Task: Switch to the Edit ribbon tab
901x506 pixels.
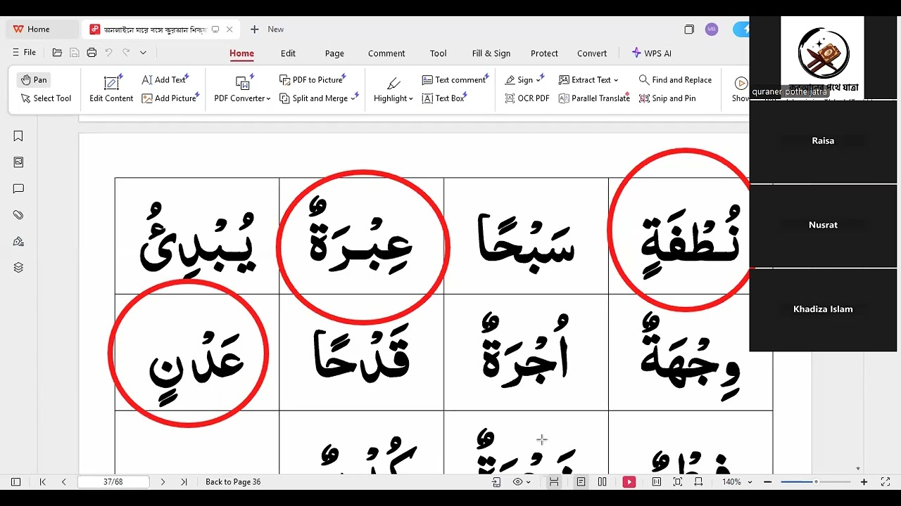Action: (x=288, y=53)
